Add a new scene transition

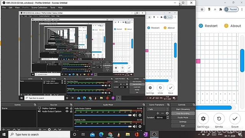(x=158, y=113)
